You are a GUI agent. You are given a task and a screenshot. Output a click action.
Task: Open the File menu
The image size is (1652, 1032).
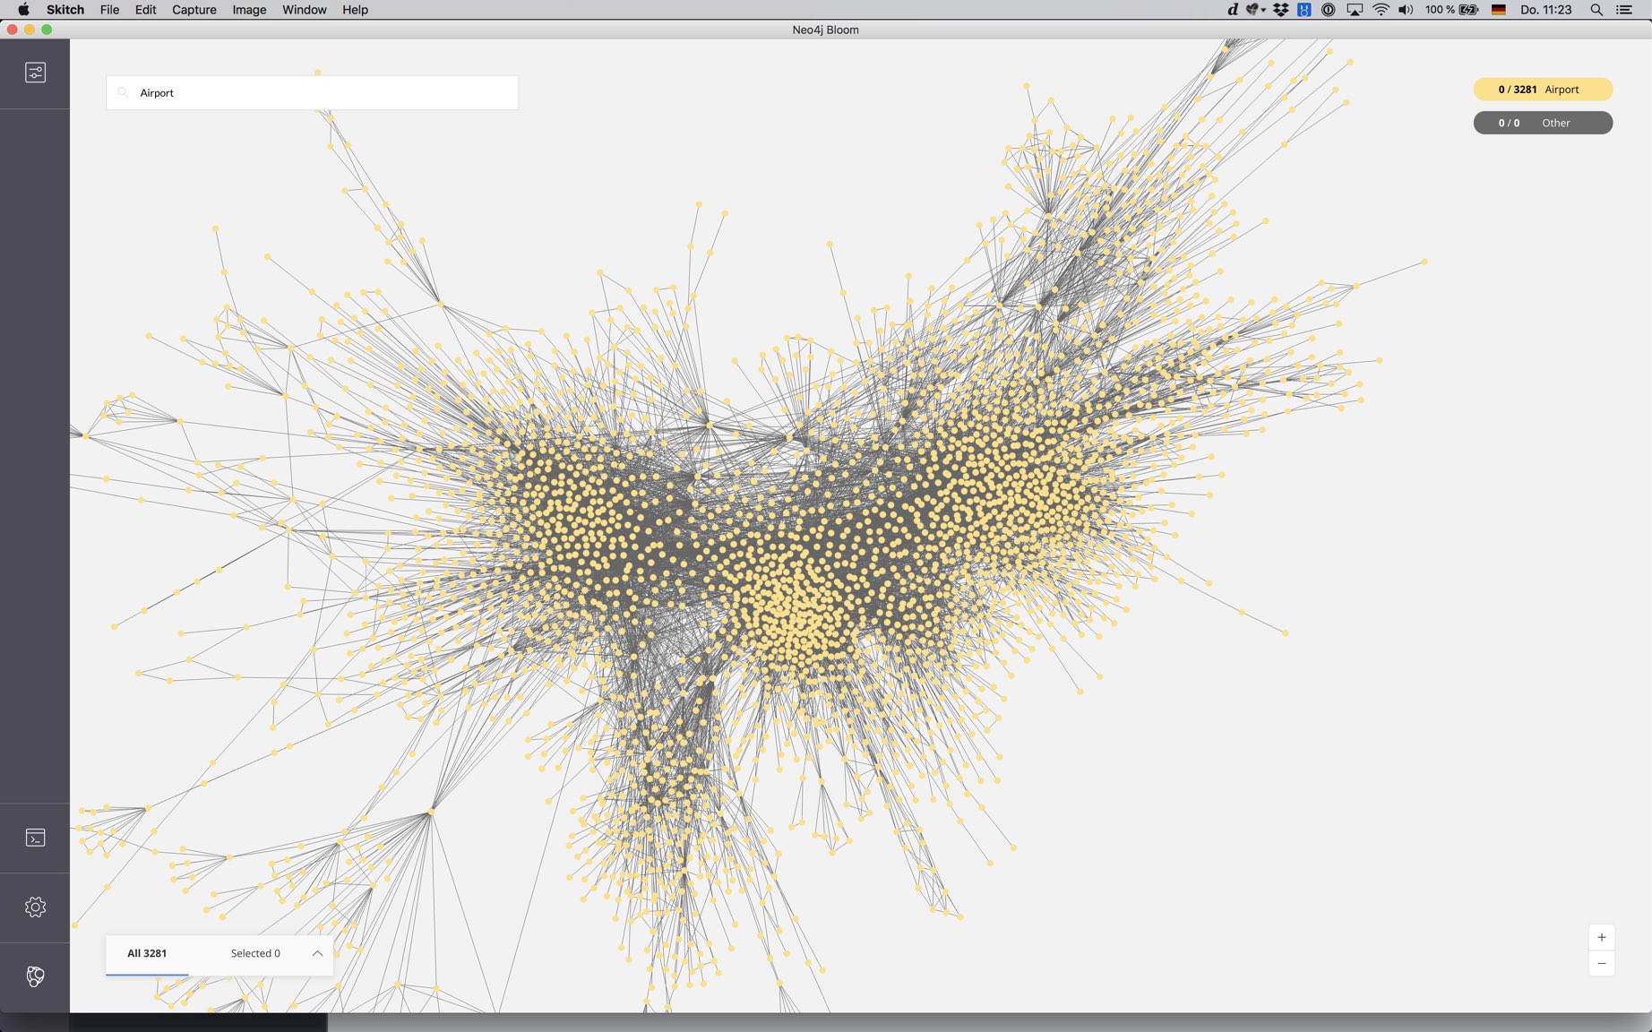tap(109, 10)
